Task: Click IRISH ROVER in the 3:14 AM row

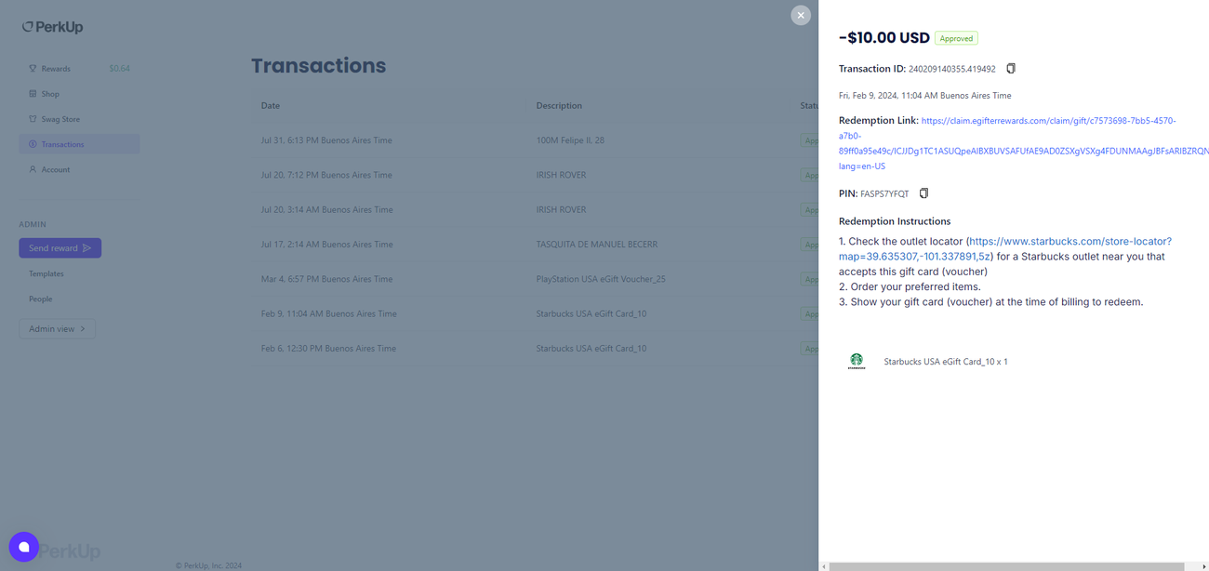Action: coord(562,209)
